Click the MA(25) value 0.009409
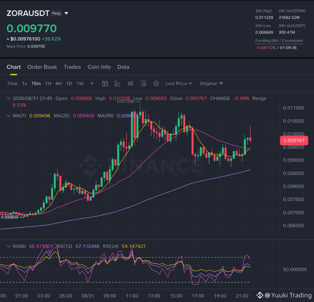The height and width of the screenshot is (302, 314). [x=83, y=116]
